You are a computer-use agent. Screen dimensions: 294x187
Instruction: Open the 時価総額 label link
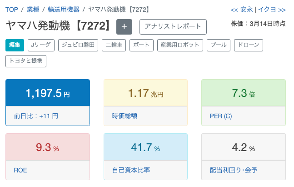tap(125, 116)
